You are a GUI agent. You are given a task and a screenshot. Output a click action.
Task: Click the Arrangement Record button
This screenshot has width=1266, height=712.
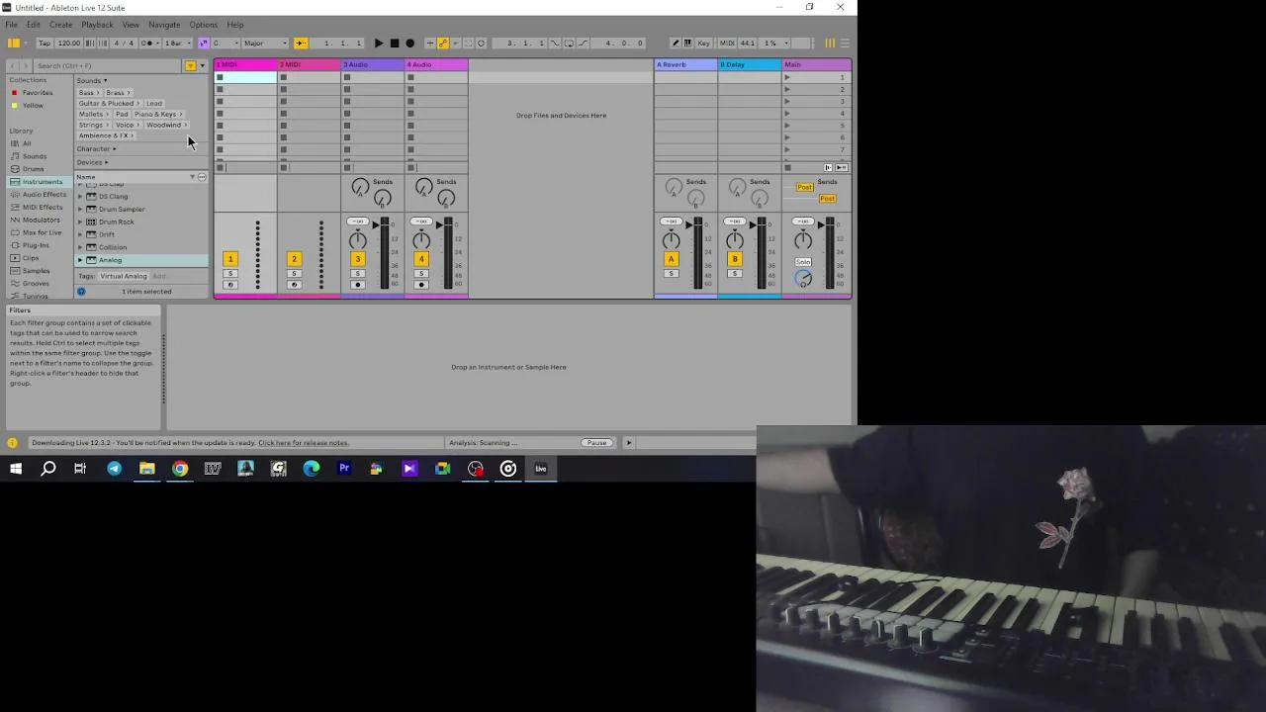click(x=410, y=44)
